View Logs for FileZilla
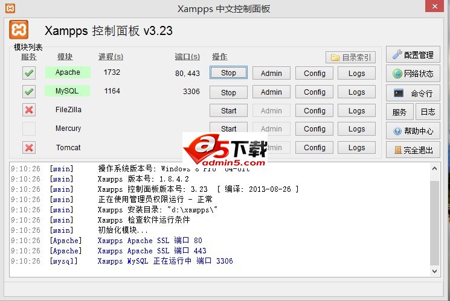Screen dimensions: 450x301 coord(357,110)
